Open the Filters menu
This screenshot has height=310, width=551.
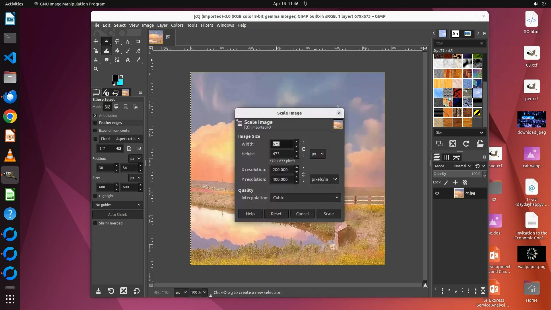[207, 25]
